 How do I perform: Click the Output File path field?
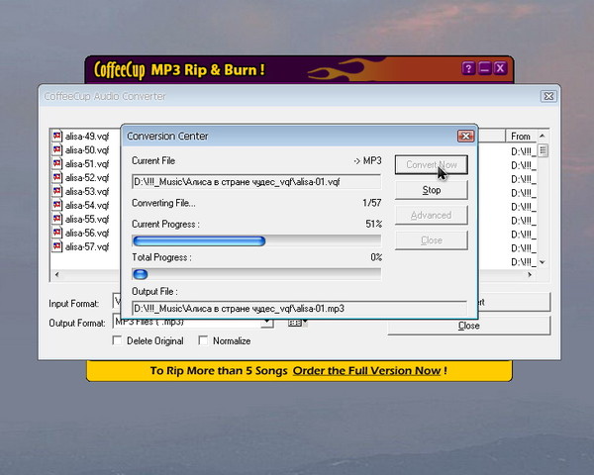click(299, 309)
